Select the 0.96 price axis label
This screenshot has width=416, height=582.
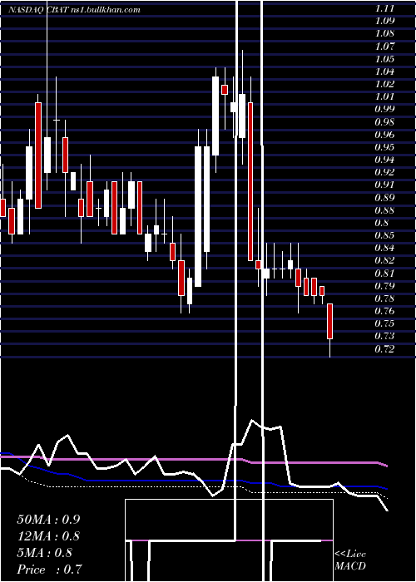tap(384, 135)
